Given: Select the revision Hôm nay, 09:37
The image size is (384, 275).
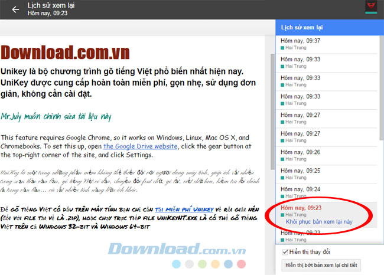Looking at the screenshot, I should [x=326, y=44].
